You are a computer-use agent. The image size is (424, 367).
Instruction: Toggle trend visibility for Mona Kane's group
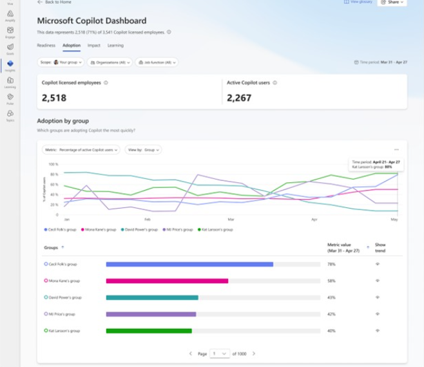coord(378,281)
